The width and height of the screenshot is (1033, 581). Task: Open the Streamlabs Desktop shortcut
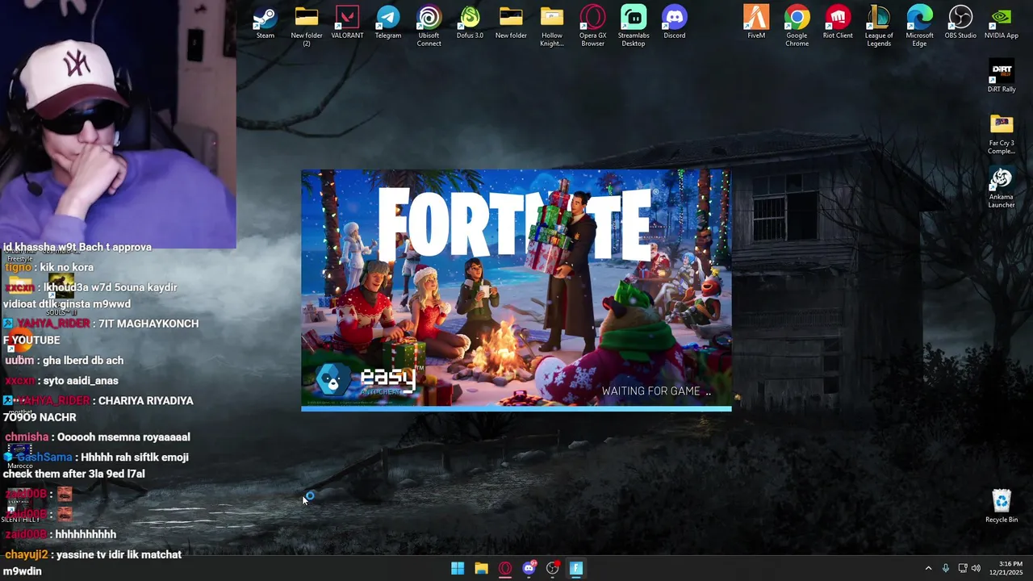[634, 27]
